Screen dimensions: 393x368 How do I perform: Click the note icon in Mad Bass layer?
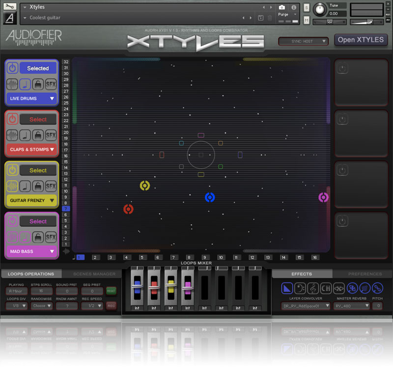[25, 238]
